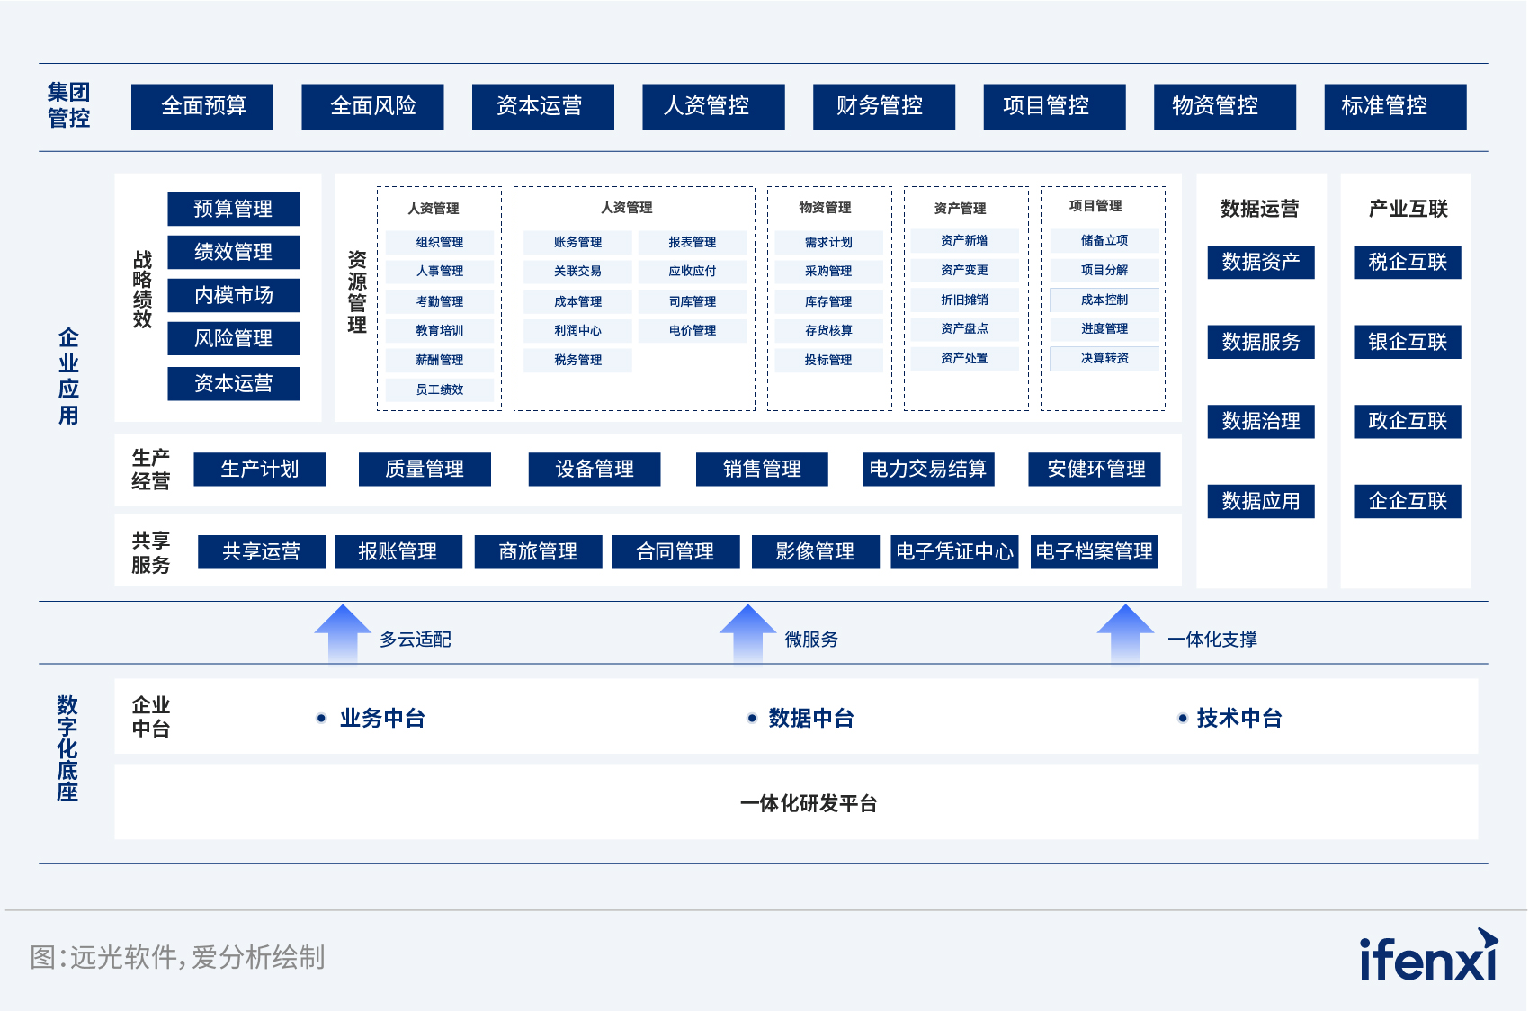Click the up arrow beside 一体化支撑

pyautogui.click(x=1125, y=634)
